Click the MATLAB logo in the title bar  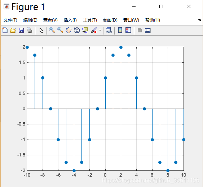pos(6,6)
